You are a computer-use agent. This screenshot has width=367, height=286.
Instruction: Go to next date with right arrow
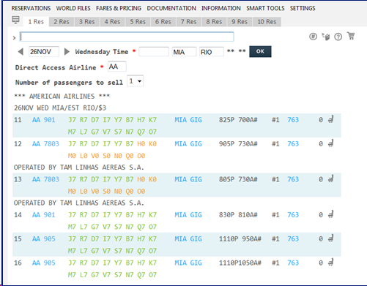67,52
